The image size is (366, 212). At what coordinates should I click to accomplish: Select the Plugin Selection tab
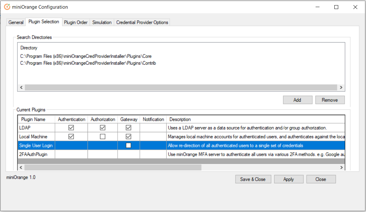(44, 22)
